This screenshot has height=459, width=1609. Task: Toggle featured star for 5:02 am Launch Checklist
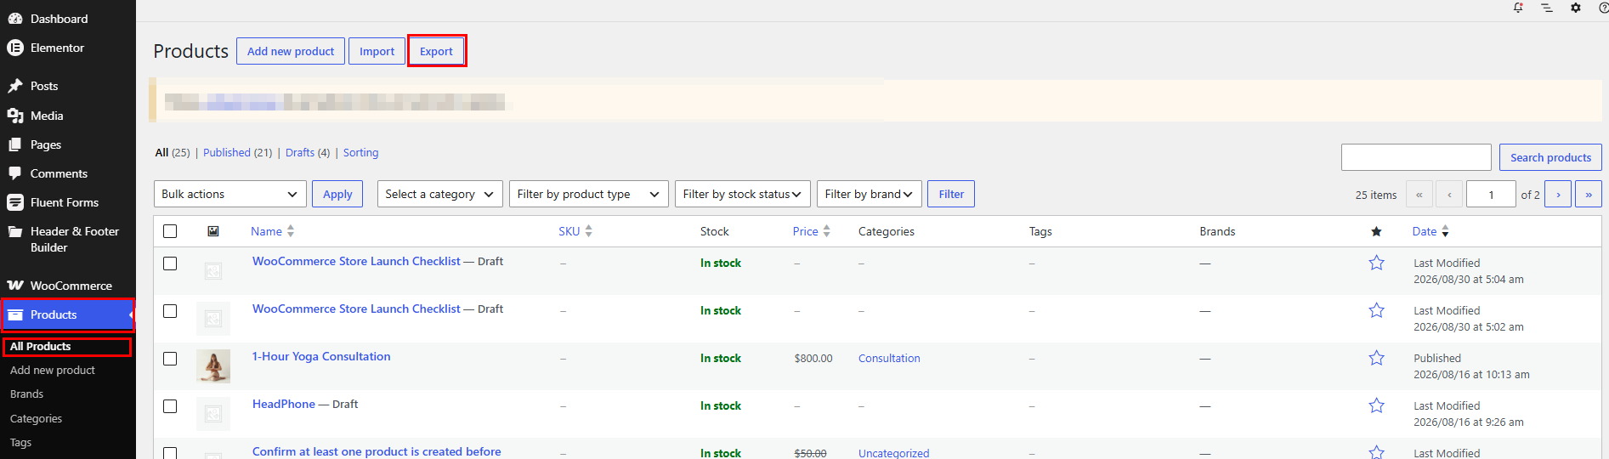point(1376,311)
